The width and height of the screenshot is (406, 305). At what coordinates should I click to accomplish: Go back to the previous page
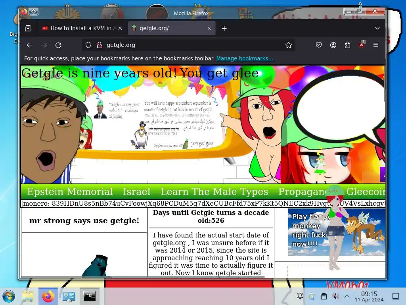pyautogui.click(x=30, y=45)
